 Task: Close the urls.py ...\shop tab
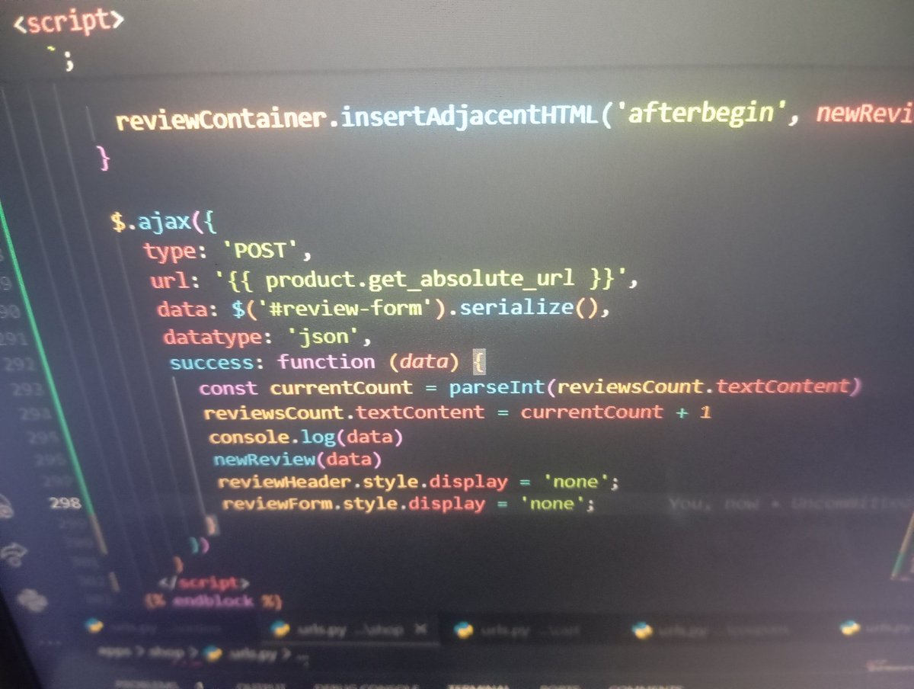point(420,630)
